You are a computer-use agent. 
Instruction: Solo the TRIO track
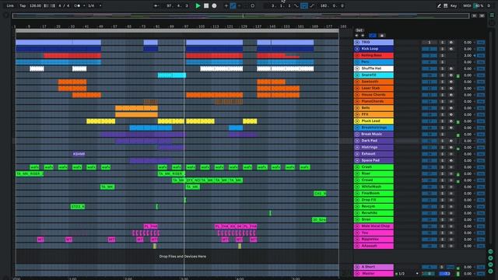click(x=443, y=42)
